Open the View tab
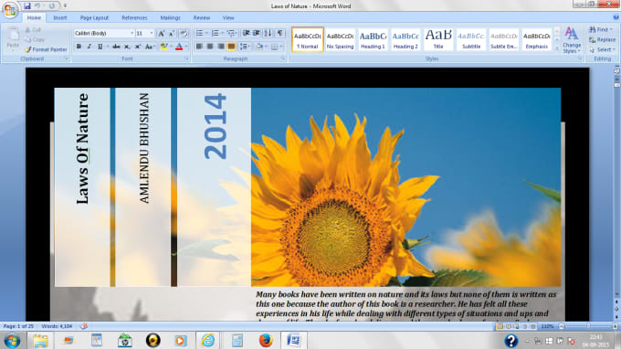This screenshot has width=621, height=349. click(228, 18)
